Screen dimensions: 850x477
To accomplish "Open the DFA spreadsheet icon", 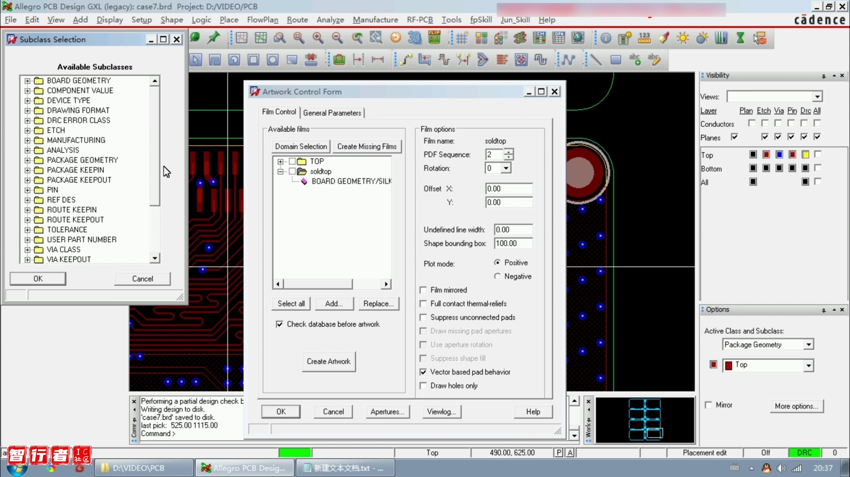I will [x=559, y=38].
